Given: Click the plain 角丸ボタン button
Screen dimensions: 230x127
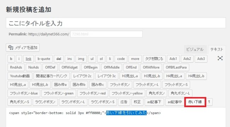Looking at the screenshot, I should [157, 93].
